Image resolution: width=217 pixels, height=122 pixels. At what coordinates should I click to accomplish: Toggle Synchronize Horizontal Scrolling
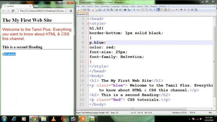(146, 10)
